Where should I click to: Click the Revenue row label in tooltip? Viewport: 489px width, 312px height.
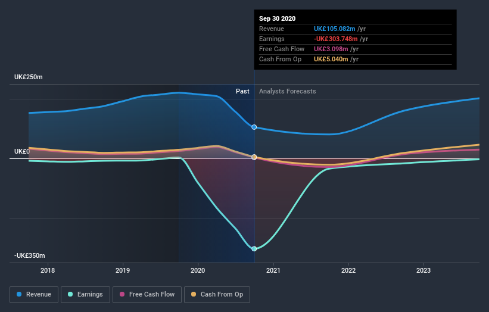(272, 29)
